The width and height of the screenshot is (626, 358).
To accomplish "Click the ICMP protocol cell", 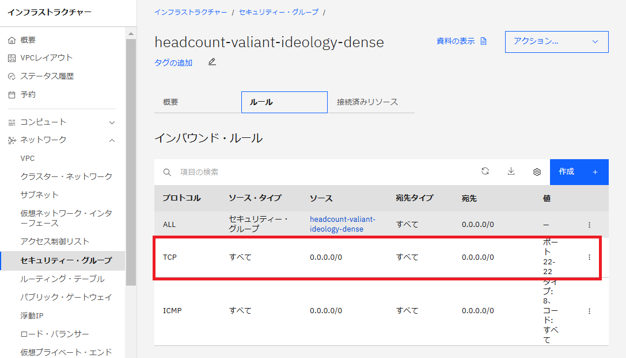I will coord(172,311).
